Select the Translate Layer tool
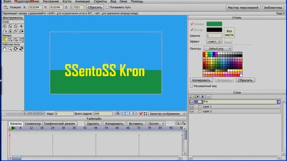 coord(4,26)
